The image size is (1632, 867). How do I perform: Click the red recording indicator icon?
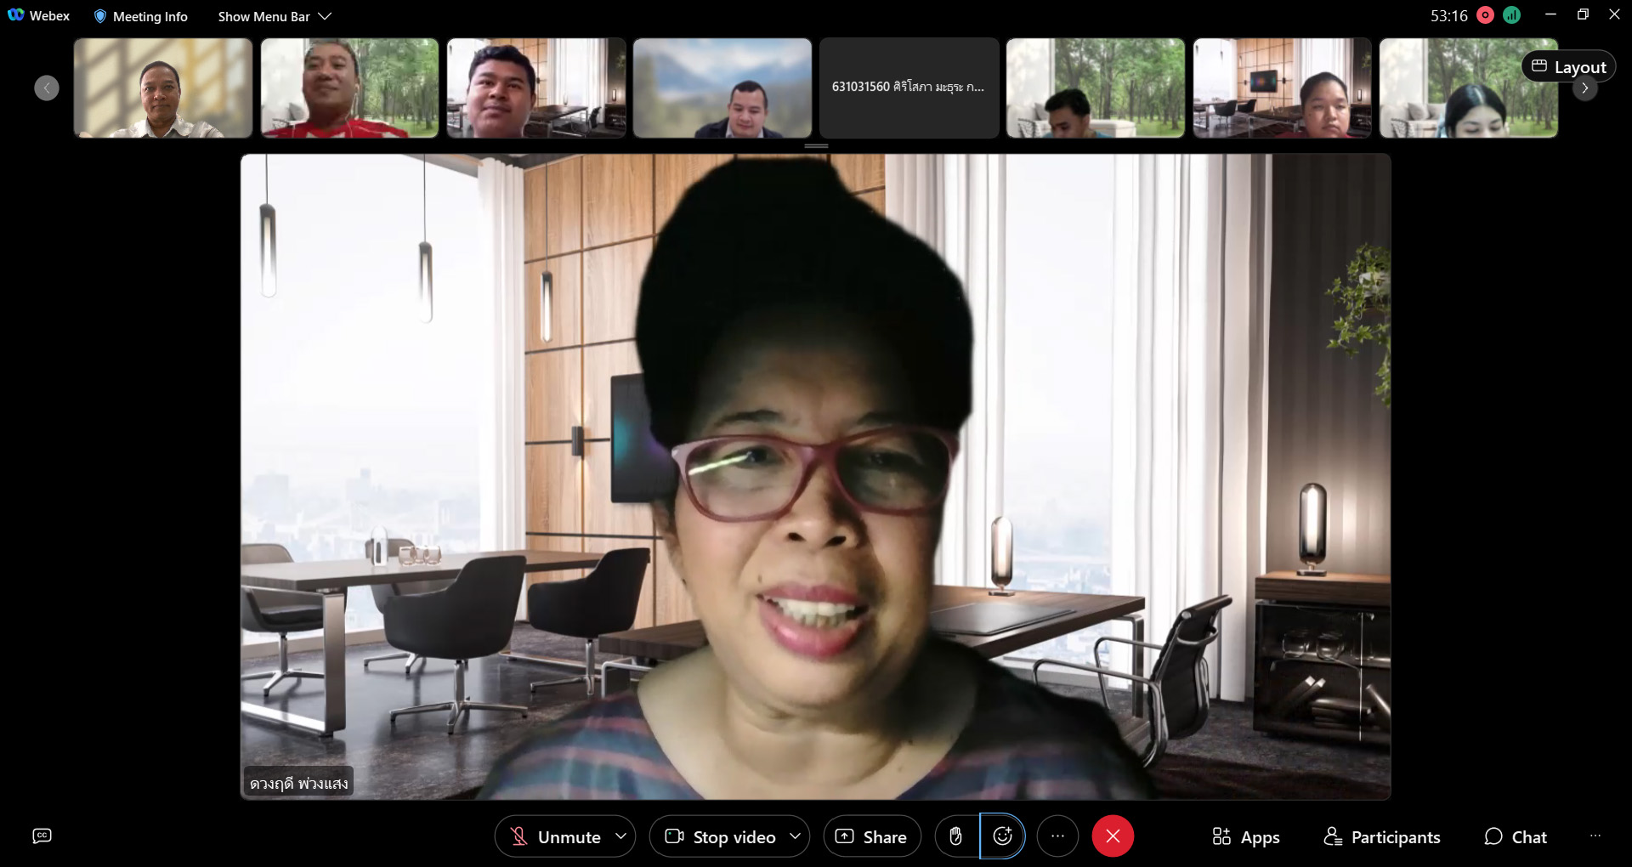point(1485,15)
